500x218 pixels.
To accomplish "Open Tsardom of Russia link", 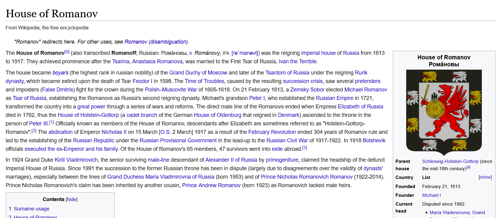I will pos(288,73).
